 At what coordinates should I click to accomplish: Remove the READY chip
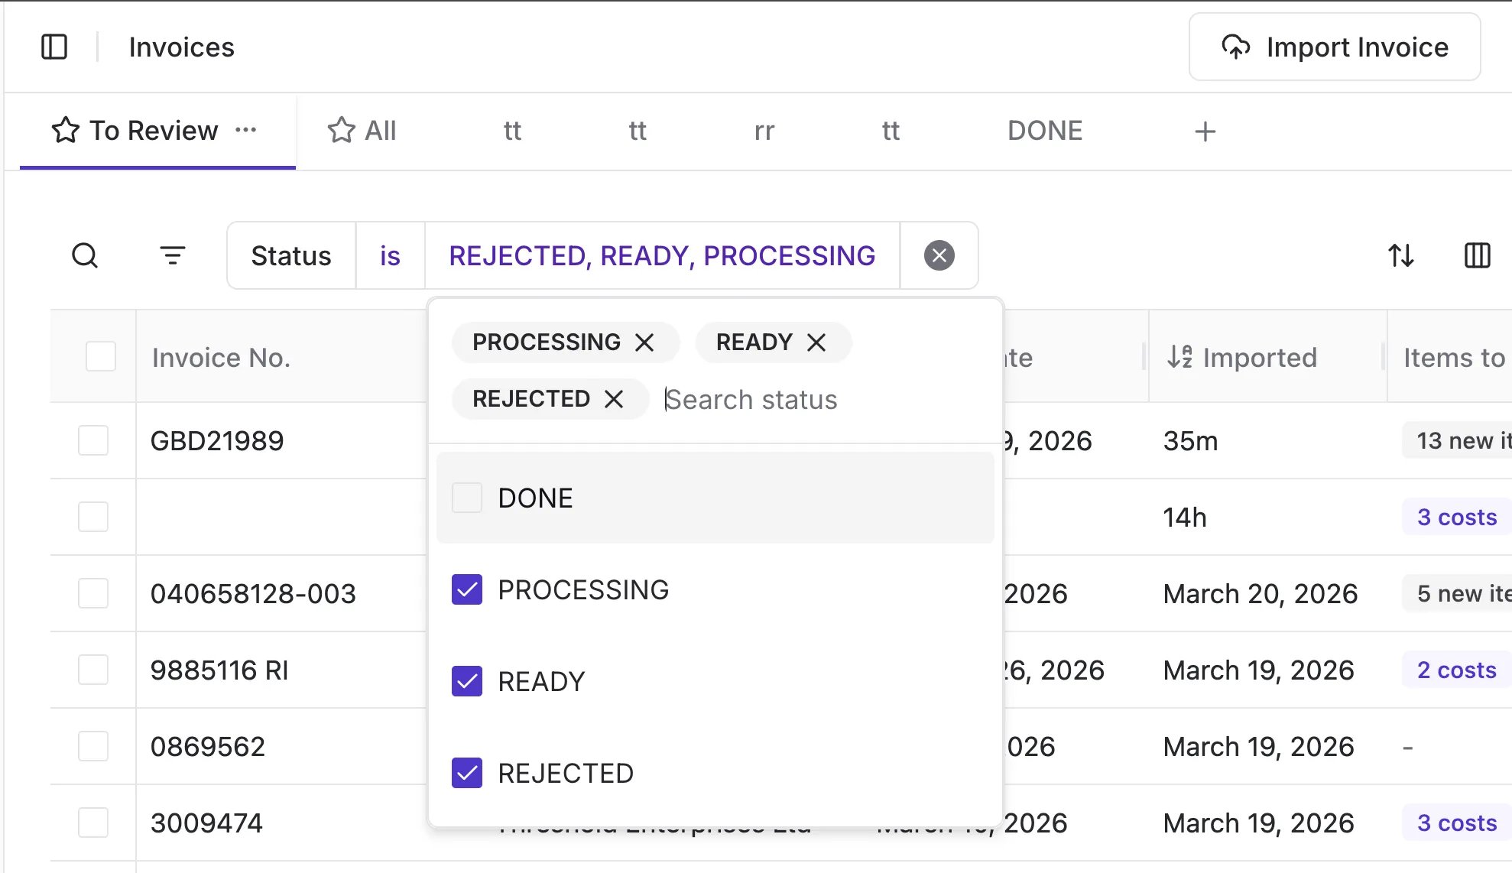coord(816,342)
